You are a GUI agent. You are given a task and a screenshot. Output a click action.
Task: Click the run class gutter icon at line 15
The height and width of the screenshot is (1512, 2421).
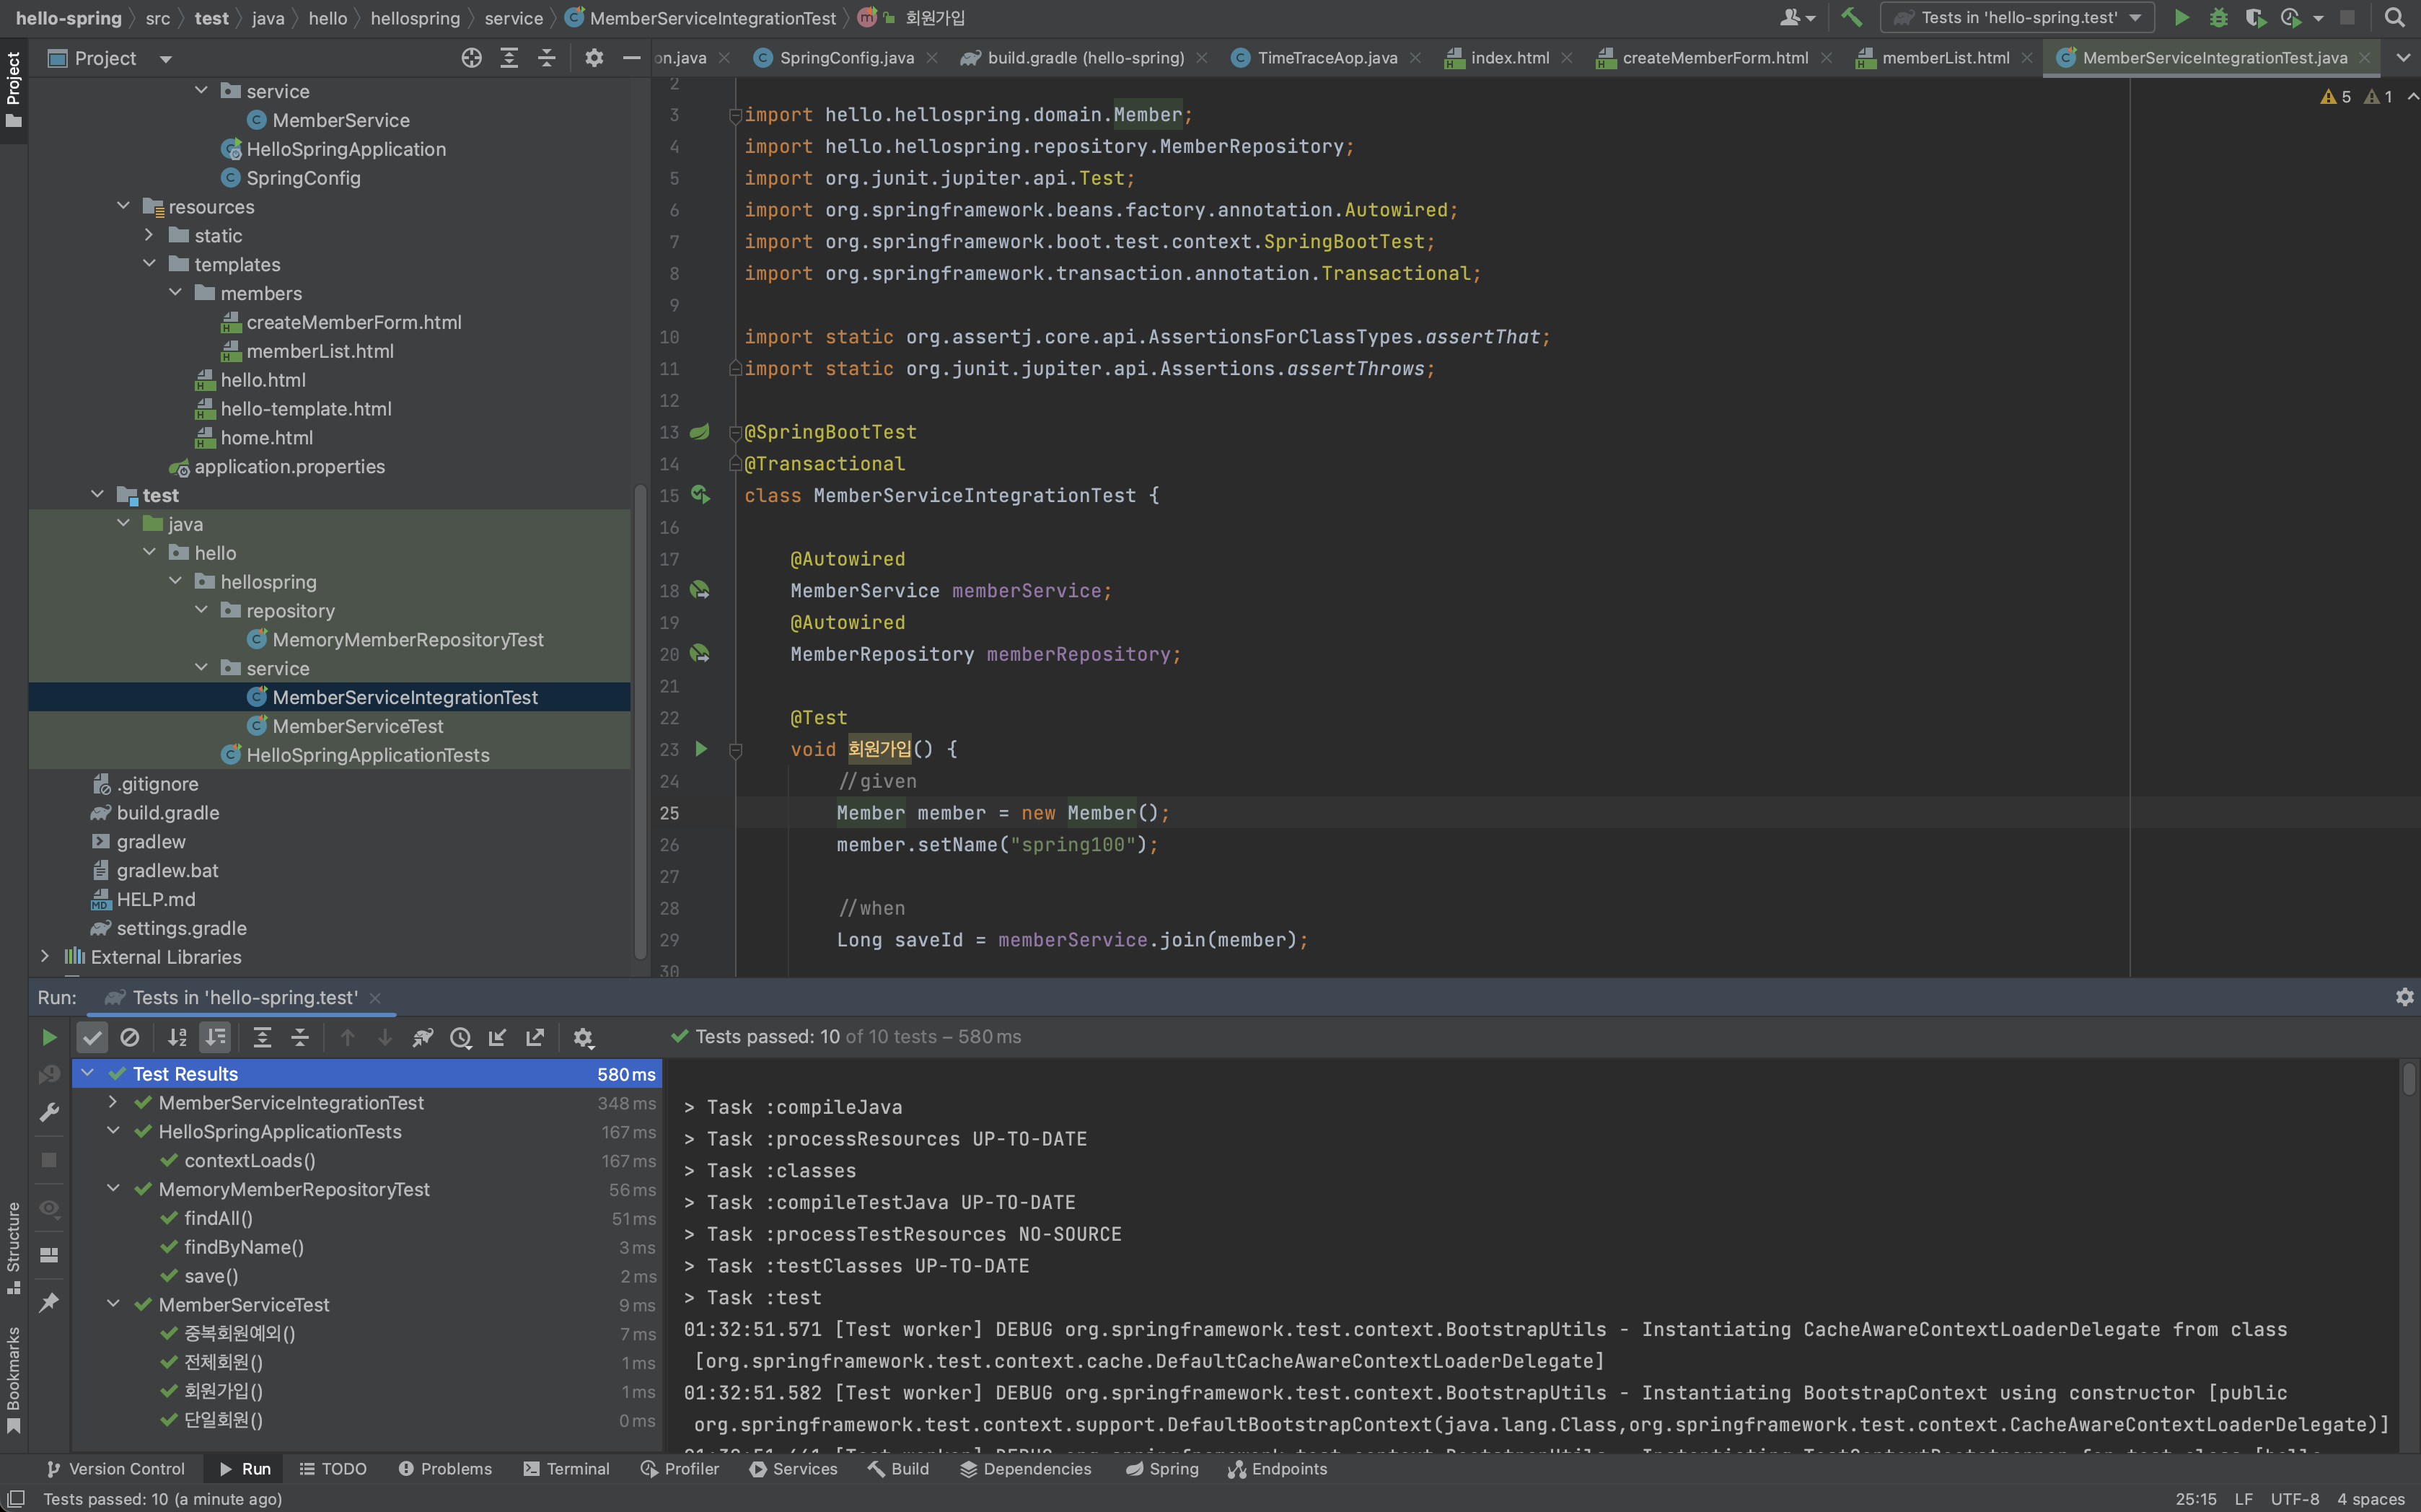coord(701,495)
